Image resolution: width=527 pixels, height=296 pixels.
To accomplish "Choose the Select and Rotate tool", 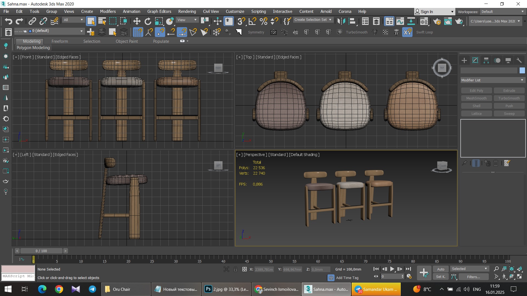I will (148, 21).
